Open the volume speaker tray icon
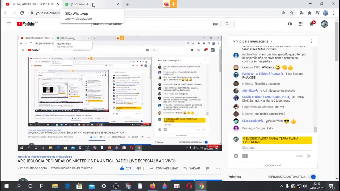Screen dimensions: 340x191 click(x=305, y=186)
